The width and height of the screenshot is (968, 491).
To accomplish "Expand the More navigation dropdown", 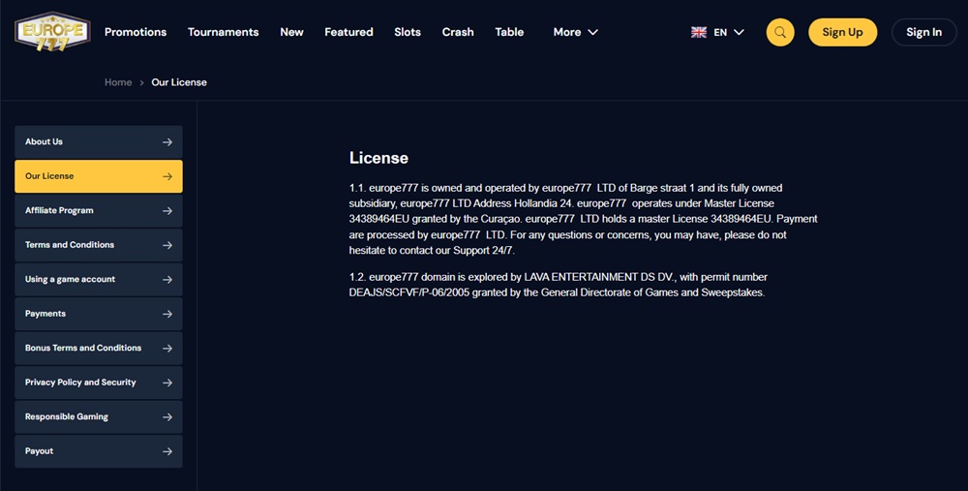I will click(x=575, y=32).
